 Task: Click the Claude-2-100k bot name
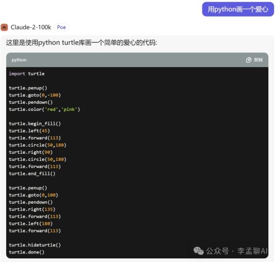click(31, 27)
